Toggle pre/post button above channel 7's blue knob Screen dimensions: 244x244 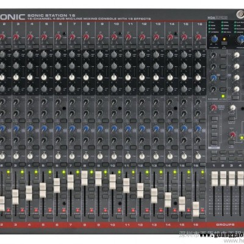coord(77,121)
